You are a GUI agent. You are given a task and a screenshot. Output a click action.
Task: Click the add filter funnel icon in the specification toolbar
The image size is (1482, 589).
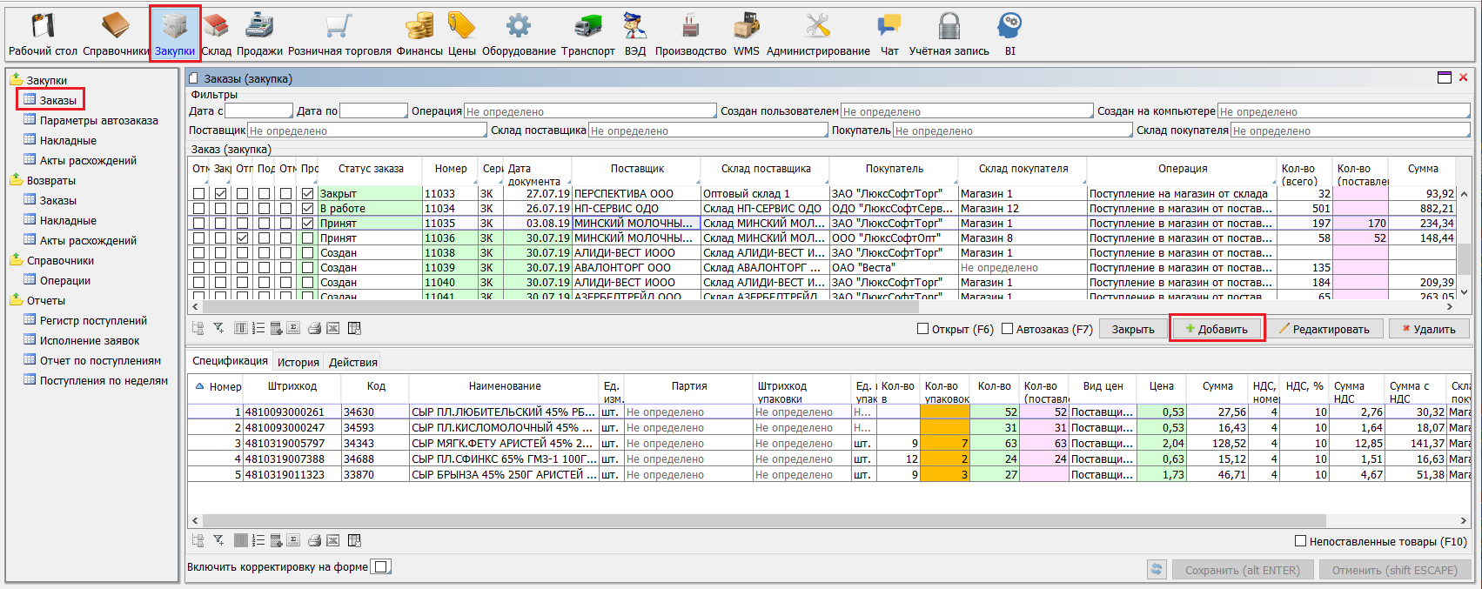coord(218,540)
